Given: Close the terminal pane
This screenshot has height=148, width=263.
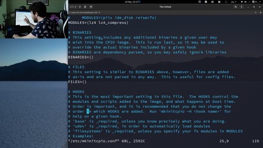Looking at the screenshot, I should click(261, 12).
